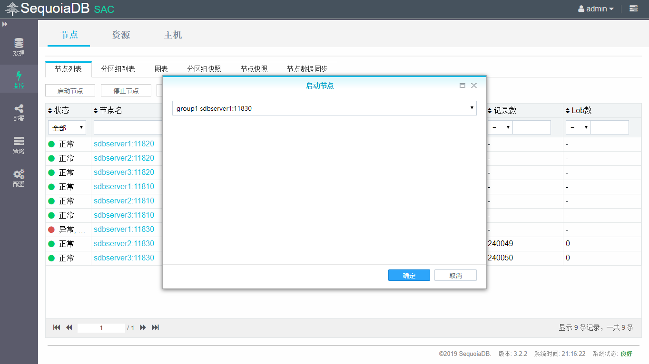Open the 配置 configuration sidebar item
Image resolution: width=649 pixels, height=364 pixels.
pyautogui.click(x=19, y=178)
